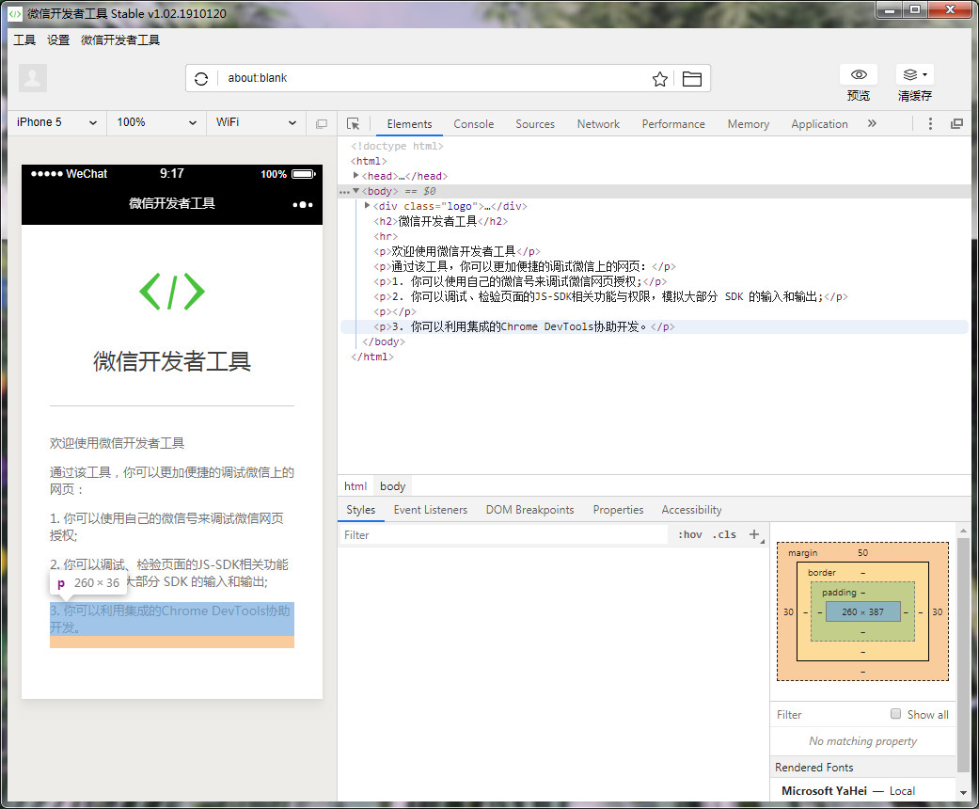Open the 设置 menu
This screenshot has width=979, height=809.
coord(58,40)
